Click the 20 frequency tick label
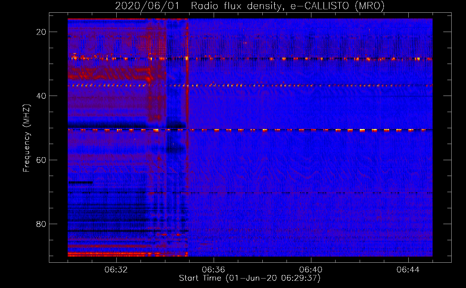466x288 pixels. 41,32
